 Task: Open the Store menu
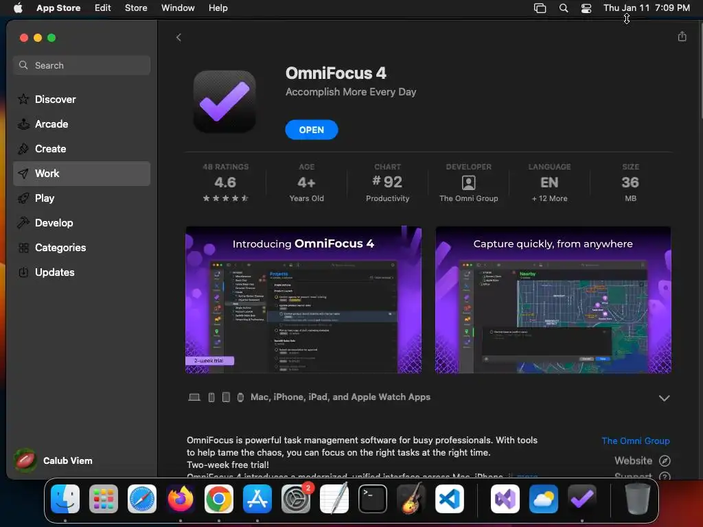(136, 8)
